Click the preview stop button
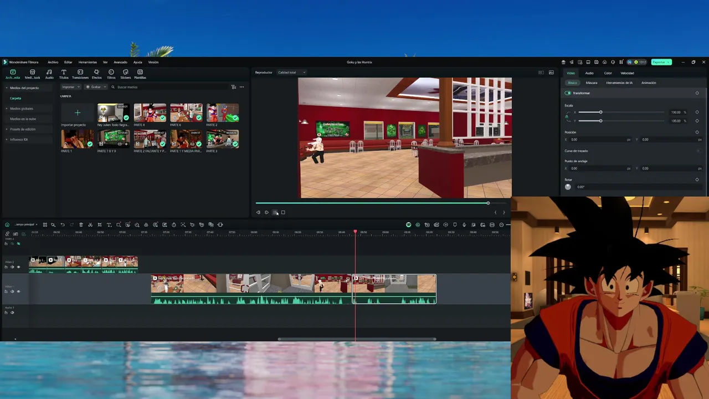Viewport: 709px width, 399px height. click(x=283, y=212)
